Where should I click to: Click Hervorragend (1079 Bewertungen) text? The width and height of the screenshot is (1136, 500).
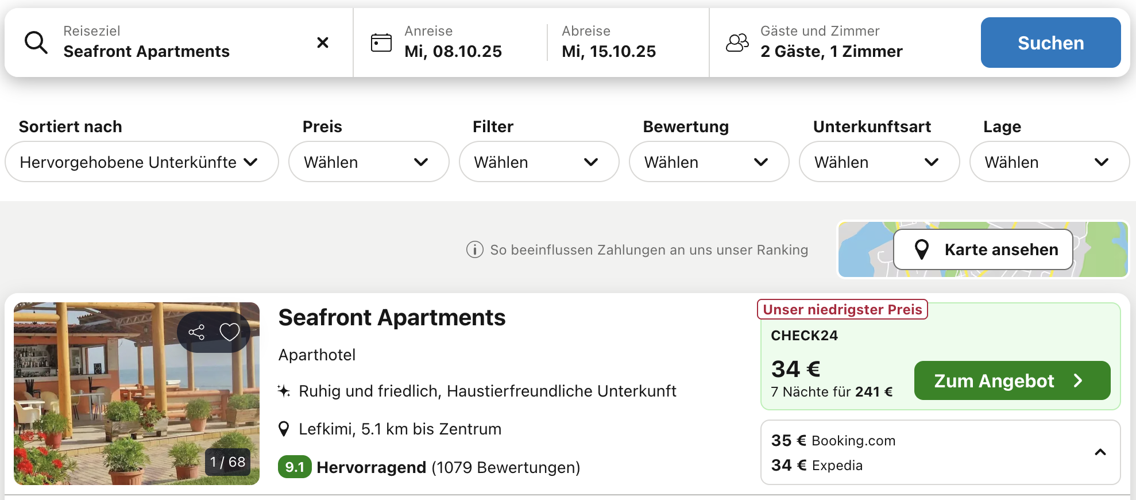coord(449,467)
